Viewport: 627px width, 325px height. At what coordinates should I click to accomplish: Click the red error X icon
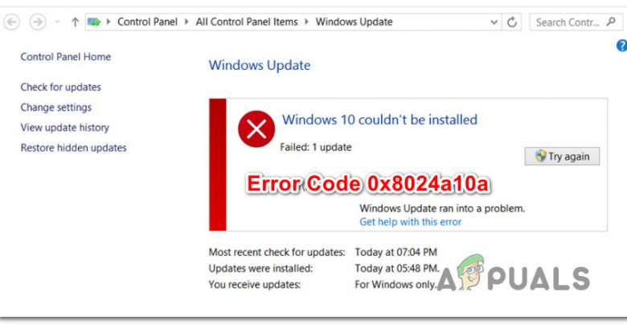click(256, 129)
